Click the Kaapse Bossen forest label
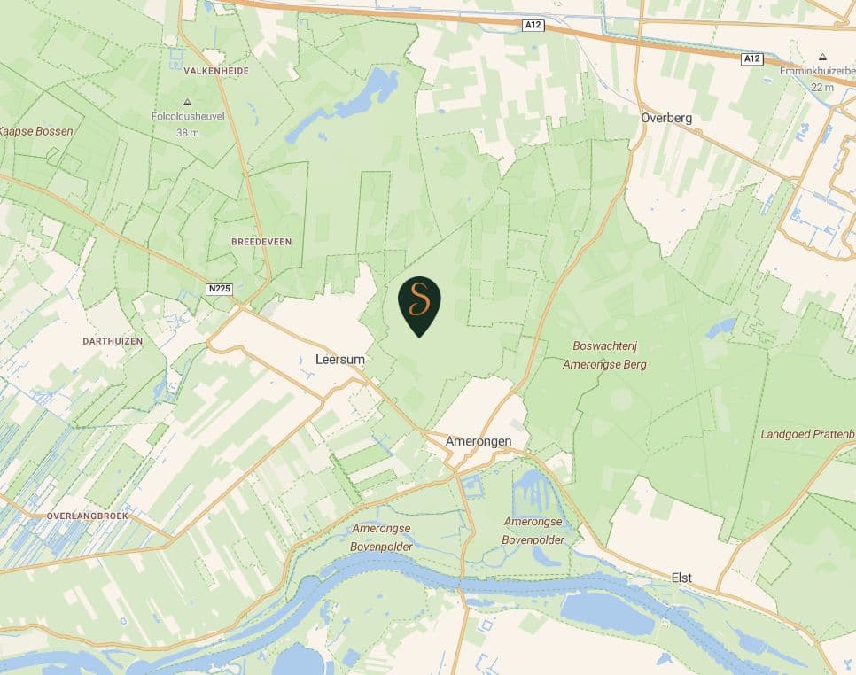This screenshot has height=675, width=856. click(x=35, y=131)
